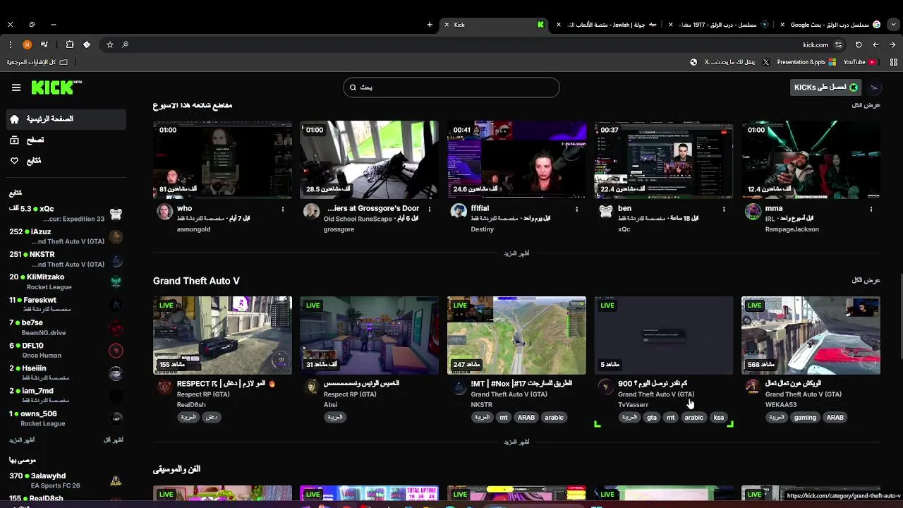Open options menu for clip 'mma'
903x508 pixels.
[x=871, y=209]
